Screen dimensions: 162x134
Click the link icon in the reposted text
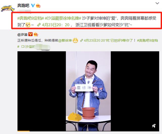click(x=82, y=41)
